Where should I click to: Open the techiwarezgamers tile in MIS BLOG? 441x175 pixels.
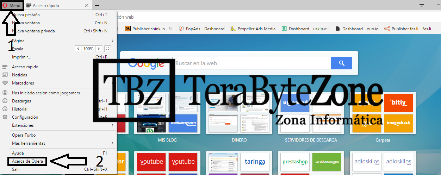point(183,123)
